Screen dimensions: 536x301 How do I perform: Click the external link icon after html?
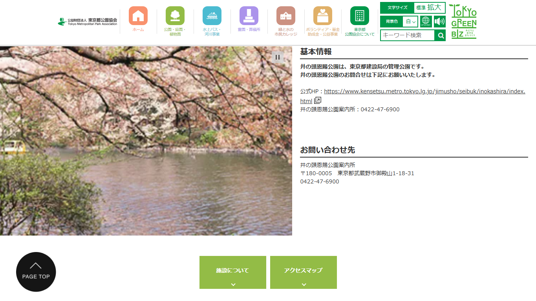[318, 100]
